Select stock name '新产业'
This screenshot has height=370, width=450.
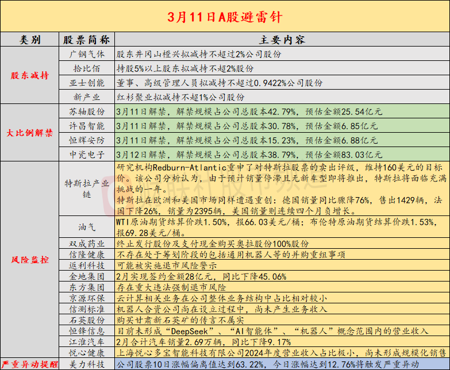(x=87, y=97)
